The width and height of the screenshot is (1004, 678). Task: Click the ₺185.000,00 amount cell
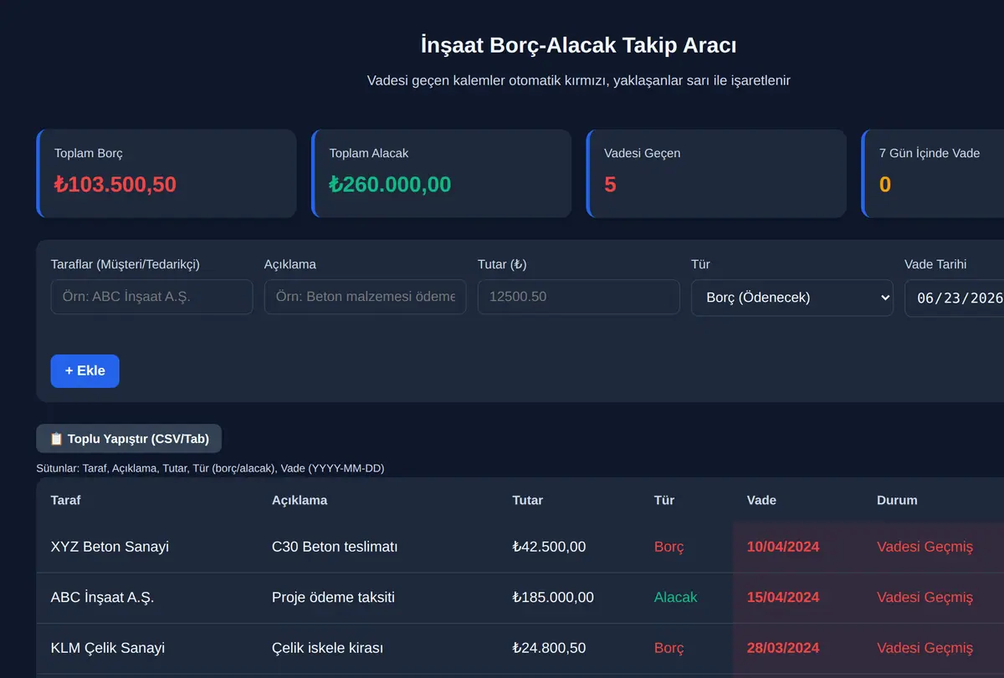[x=553, y=598]
